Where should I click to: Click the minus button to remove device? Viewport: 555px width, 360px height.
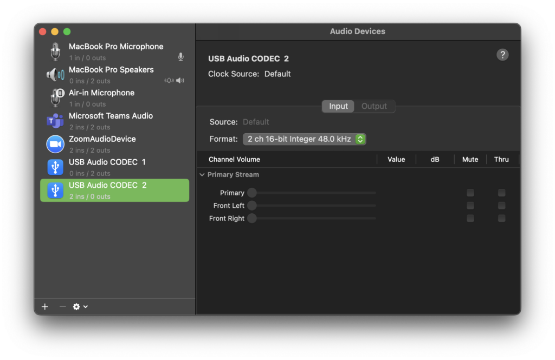pyautogui.click(x=62, y=307)
